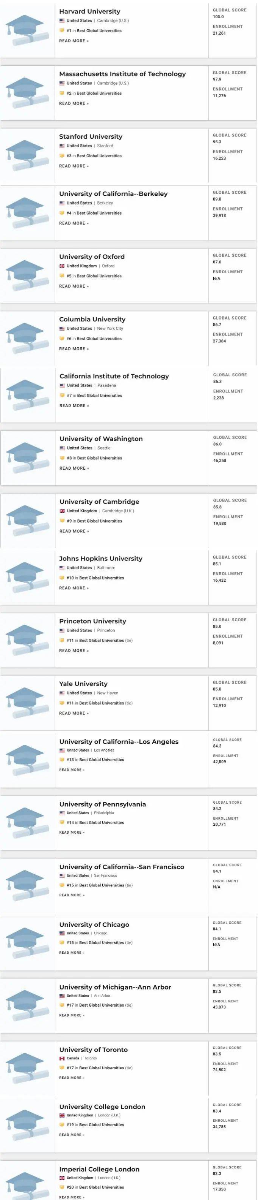
Task: Click the UK flag icon for University of Cambridge
Action: coord(62,511)
